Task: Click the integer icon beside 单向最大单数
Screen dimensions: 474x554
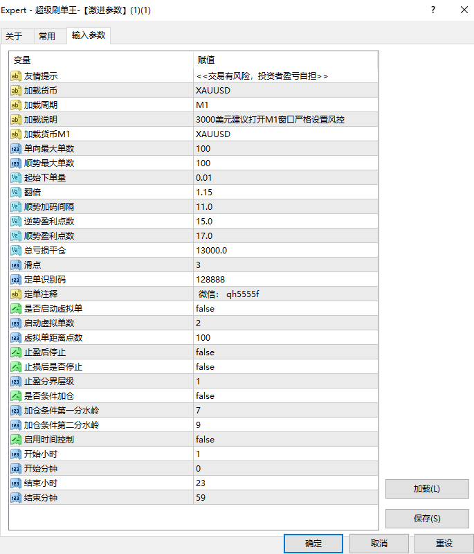Action: [15, 149]
